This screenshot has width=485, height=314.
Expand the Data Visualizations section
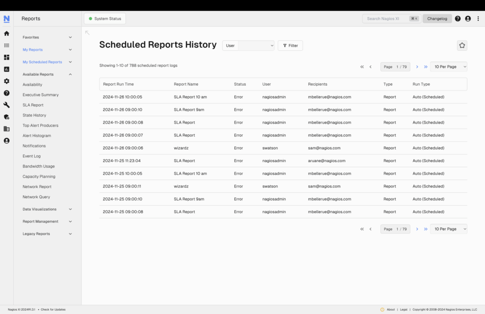tap(46, 209)
